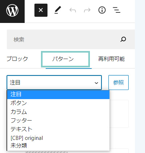Open the list view icon

(x=116, y=10)
